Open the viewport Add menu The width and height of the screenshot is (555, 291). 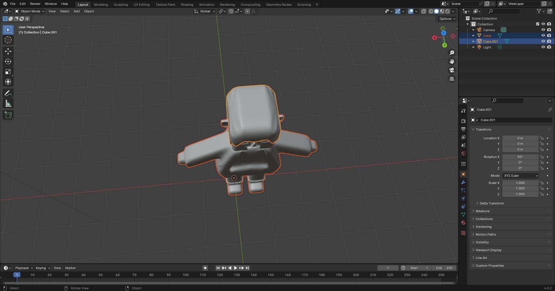point(77,11)
